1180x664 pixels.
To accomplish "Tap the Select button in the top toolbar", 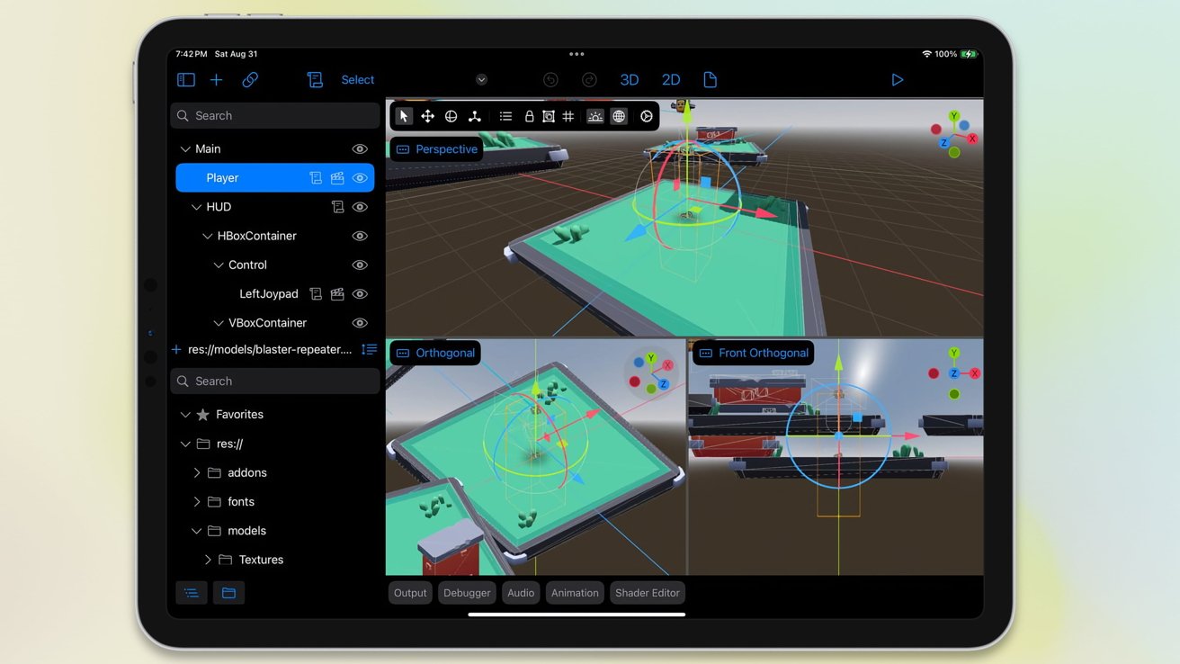I will [358, 80].
